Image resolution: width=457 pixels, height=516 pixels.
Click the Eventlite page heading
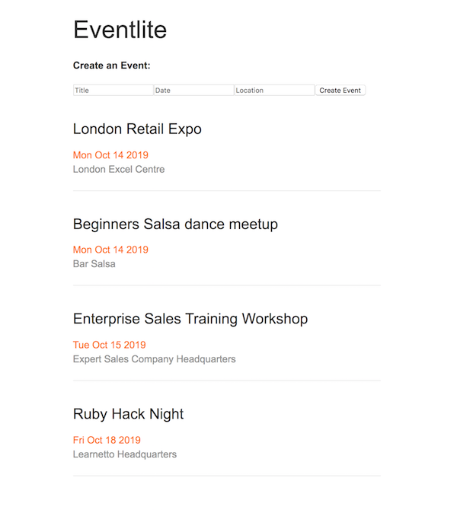pos(120,30)
